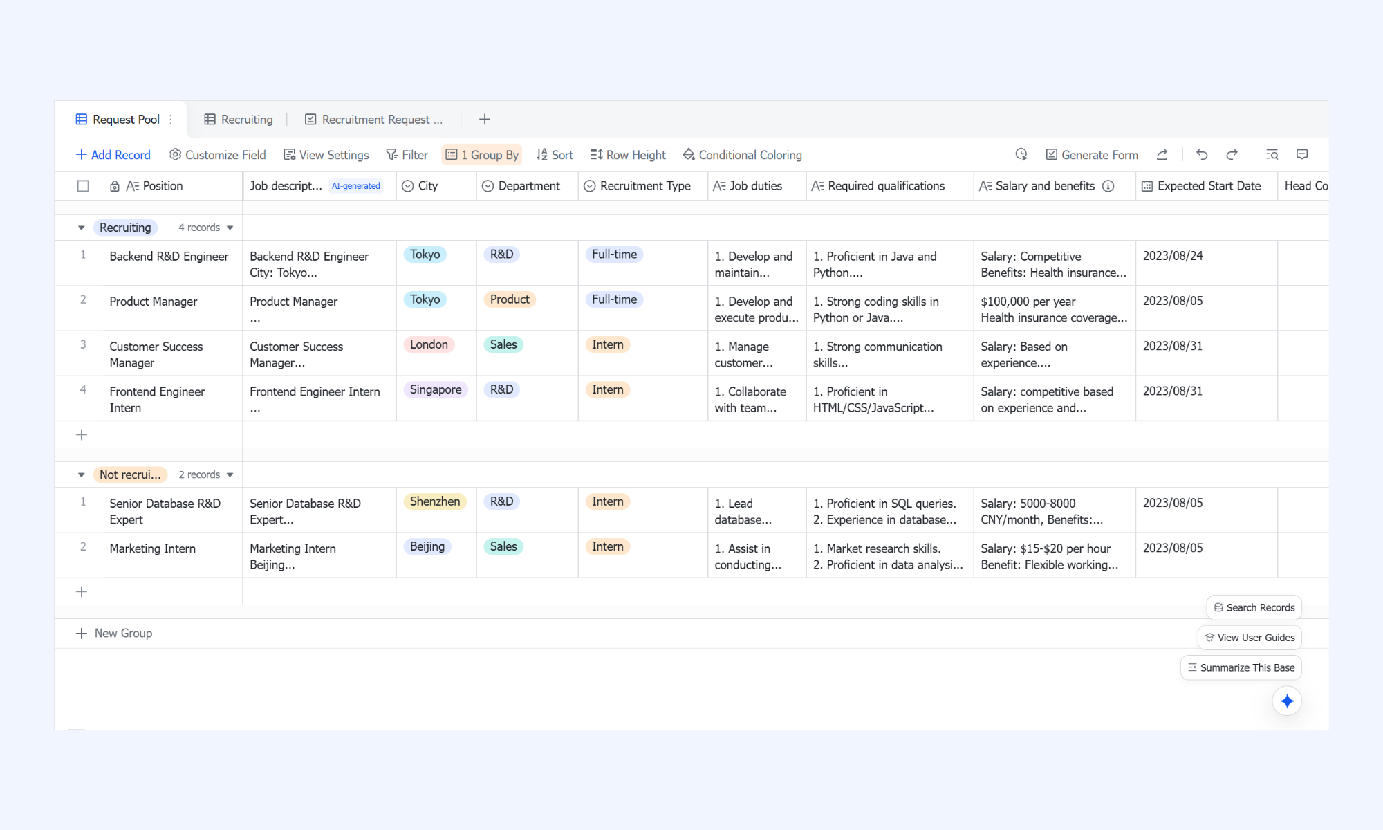Image resolution: width=1383 pixels, height=830 pixels.
Task: Click the Department column type icon
Action: click(488, 186)
